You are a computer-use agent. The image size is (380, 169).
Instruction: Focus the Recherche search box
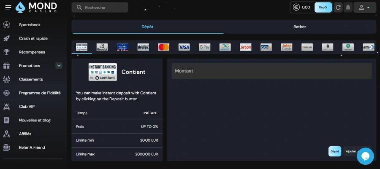[x=100, y=8]
